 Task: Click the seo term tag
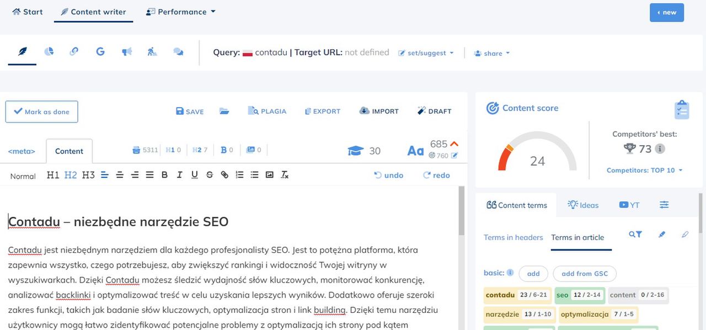580,295
